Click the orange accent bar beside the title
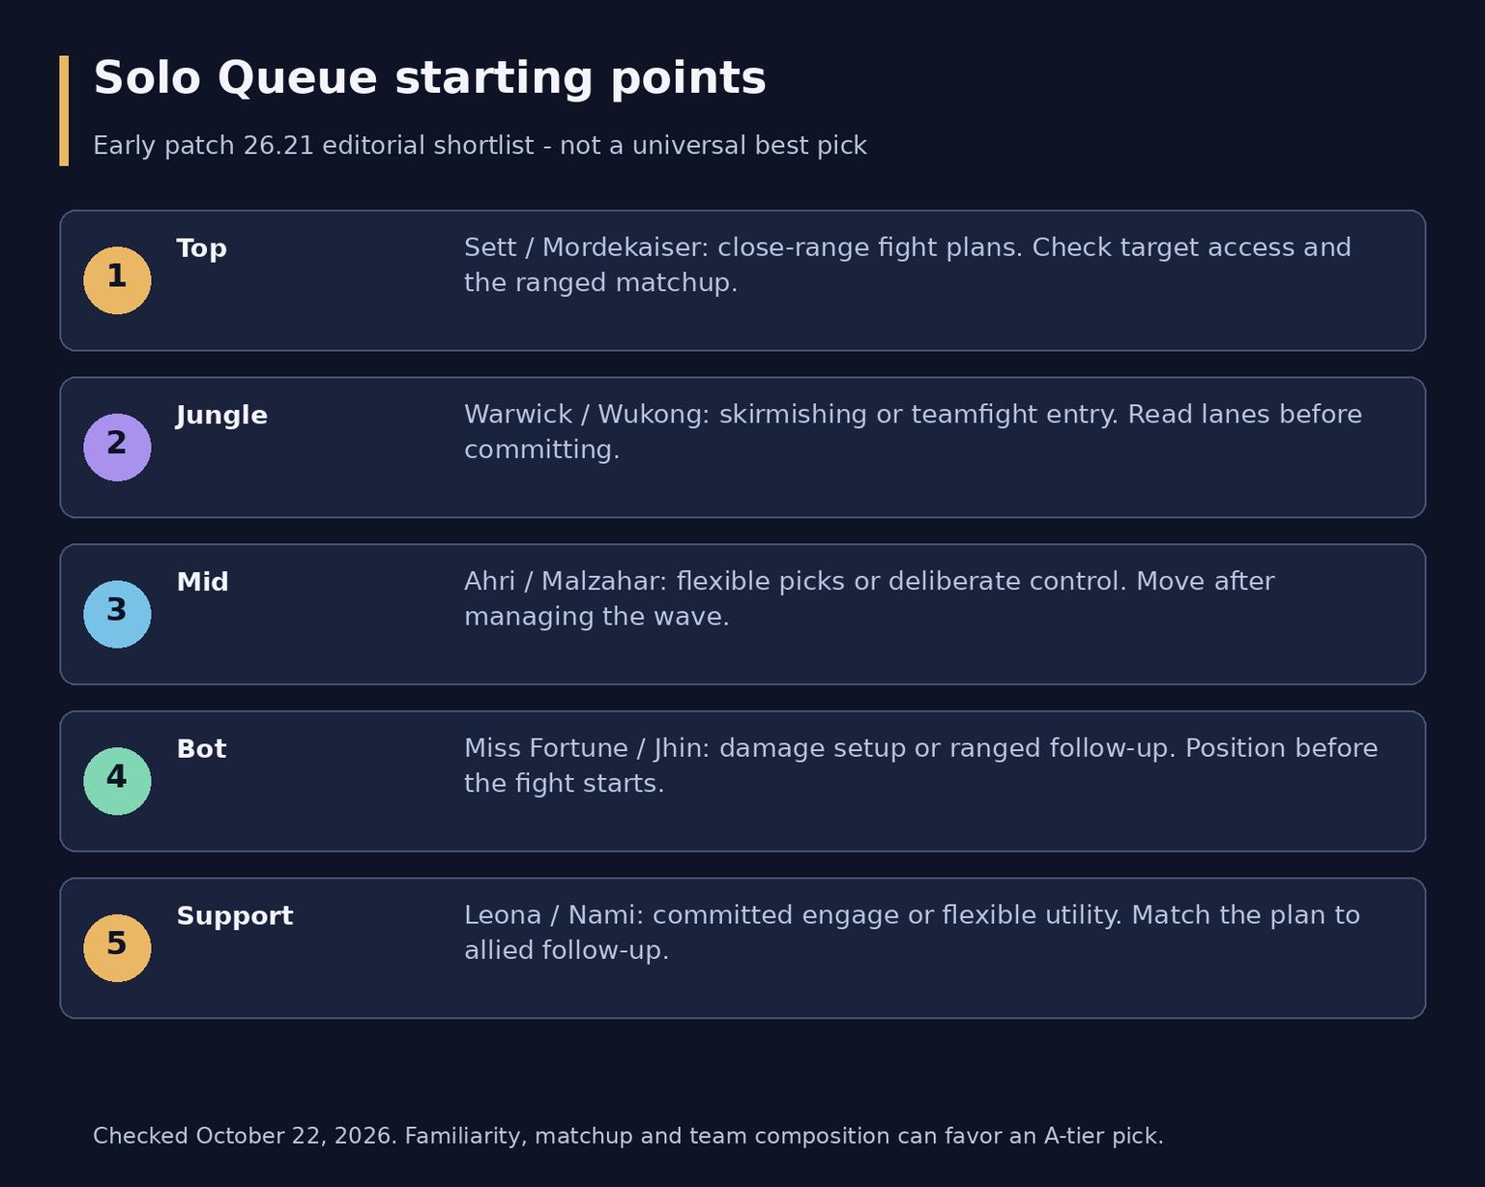The height and width of the screenshot is (1187, 1485). (64, 110)
